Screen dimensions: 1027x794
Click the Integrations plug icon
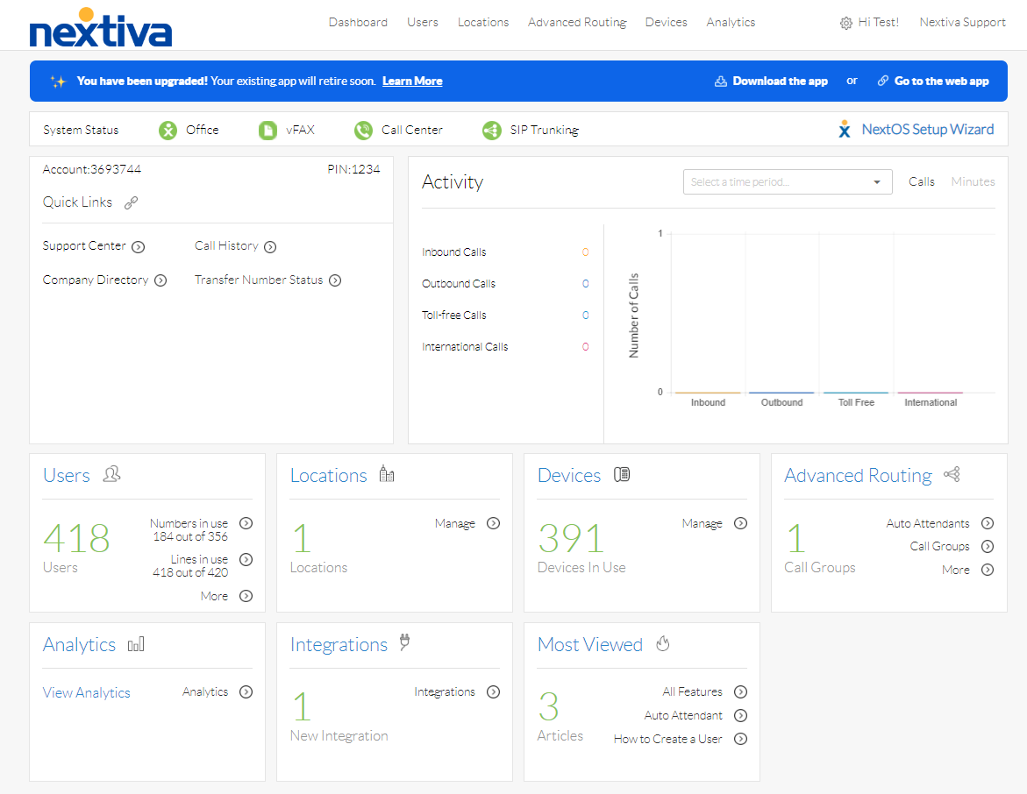coord(405,642)
